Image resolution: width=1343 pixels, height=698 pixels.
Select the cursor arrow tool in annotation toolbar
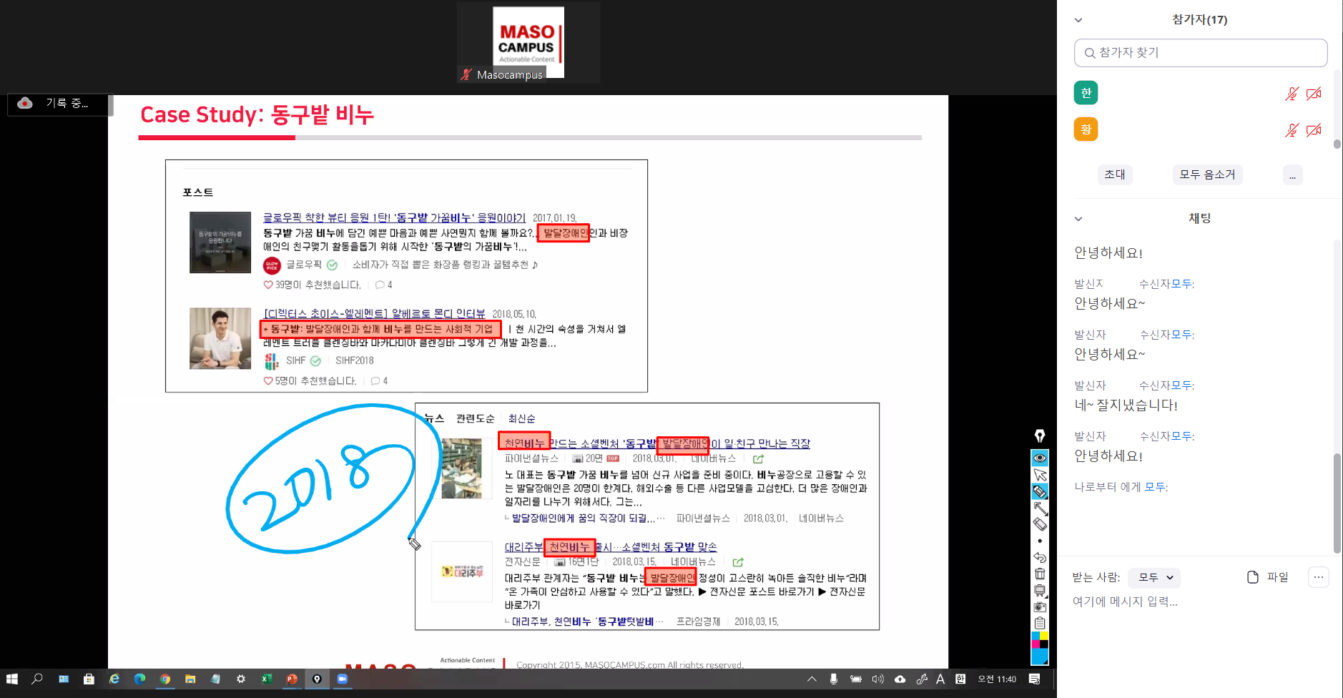tap(1040, 475)
